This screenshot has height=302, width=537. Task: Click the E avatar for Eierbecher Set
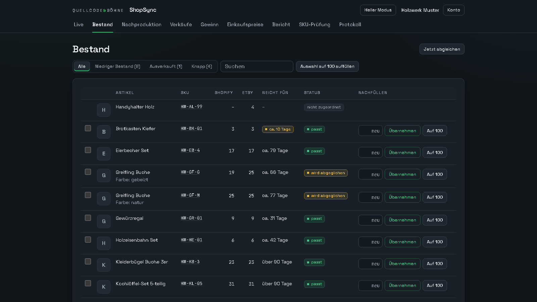coord(104,154)
